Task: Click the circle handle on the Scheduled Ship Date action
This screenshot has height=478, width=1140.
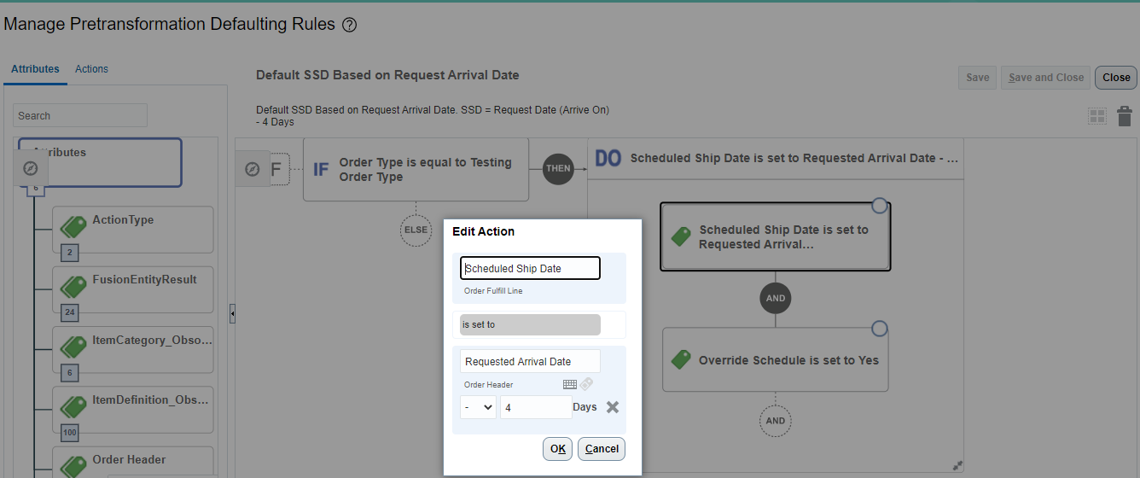Action: [880, 206]
